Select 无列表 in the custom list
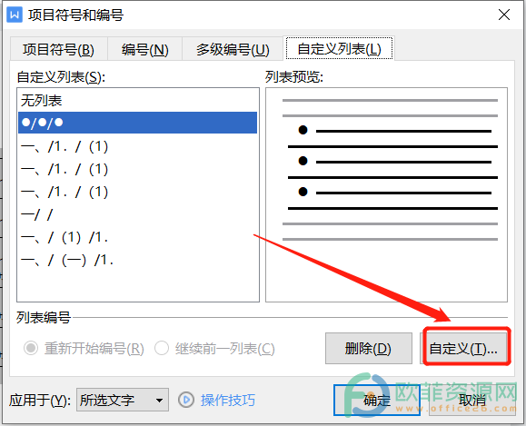This screenshot has height=426, width=526. click(x=137, y=100)
